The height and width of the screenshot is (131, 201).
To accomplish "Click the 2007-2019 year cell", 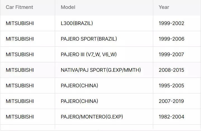I will 171,101.
